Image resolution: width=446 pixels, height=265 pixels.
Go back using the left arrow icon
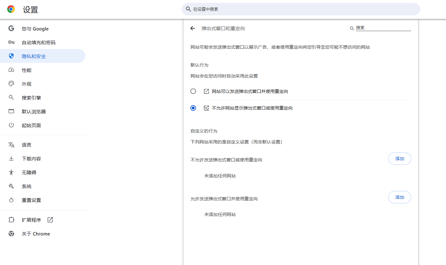pos(193,28)
